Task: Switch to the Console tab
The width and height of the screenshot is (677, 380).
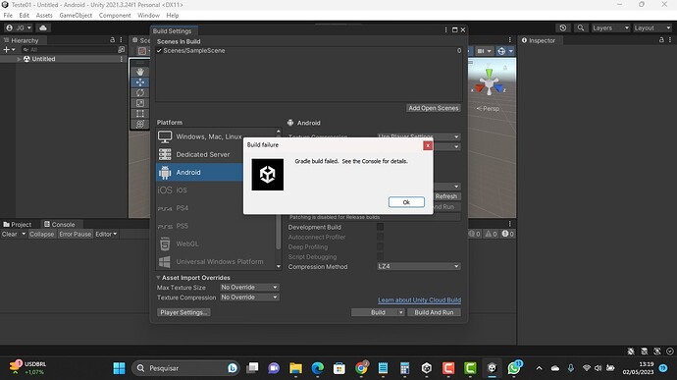Action: click(x=60, y=225)
